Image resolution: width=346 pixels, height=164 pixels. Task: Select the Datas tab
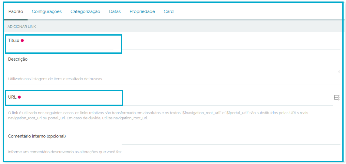[115, 11]
